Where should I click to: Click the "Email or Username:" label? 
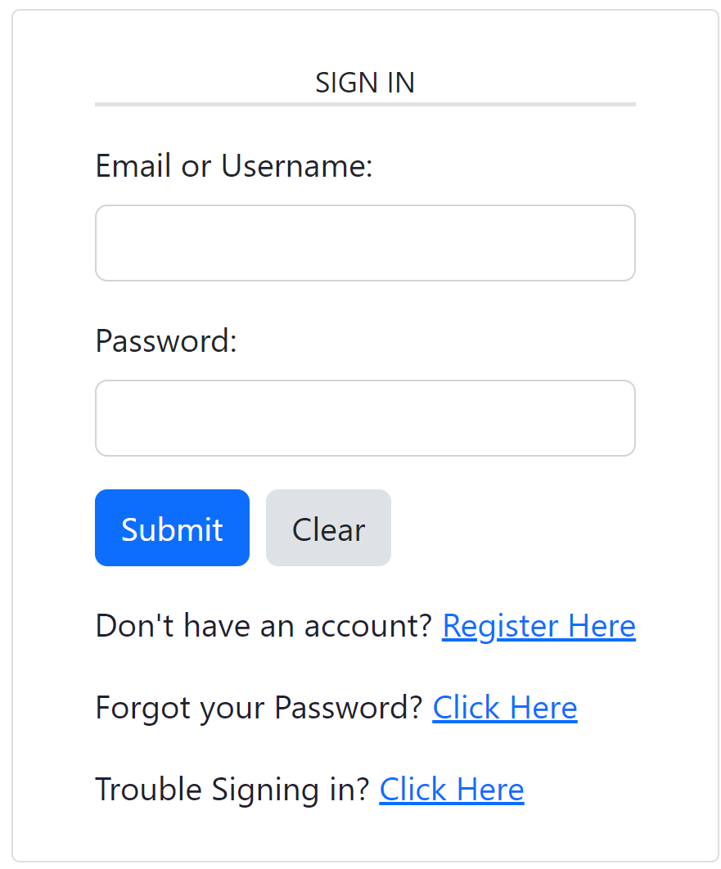pyautogui.click(x=234, y=166)
